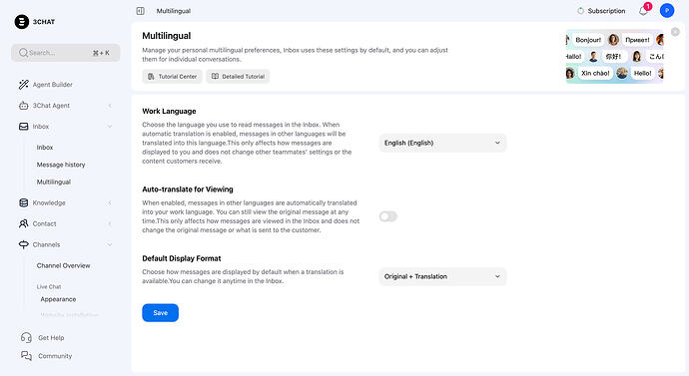689x376 pixels.
Task: Click the Detailed Tutorial open-book icon
Action: [x=215, y=77]
